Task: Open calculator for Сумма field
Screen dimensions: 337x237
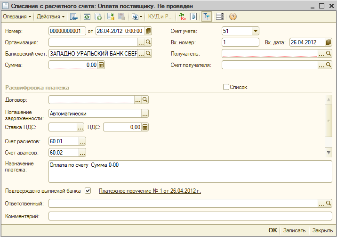Action: point(101,65)
